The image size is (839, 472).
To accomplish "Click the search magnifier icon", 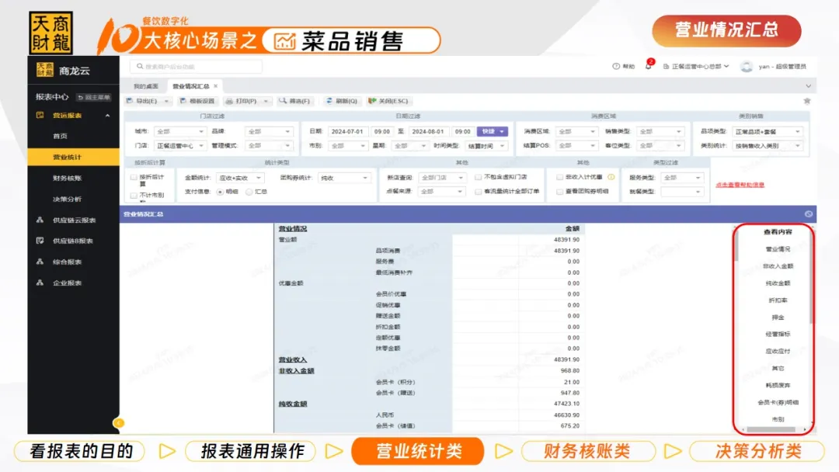I will [x=140, y=66].
